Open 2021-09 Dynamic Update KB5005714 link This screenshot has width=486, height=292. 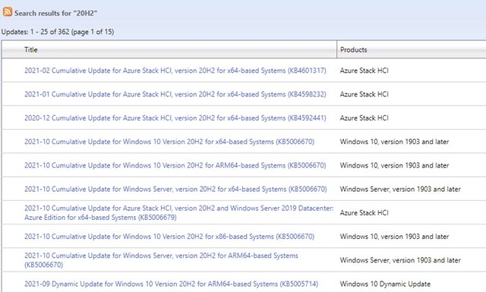point(171,284)
